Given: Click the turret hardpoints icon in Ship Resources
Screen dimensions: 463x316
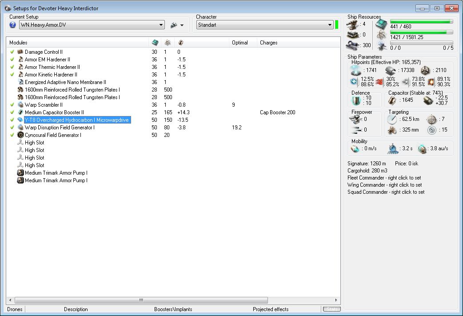Looking at the screenshot, I should (352, 25).
